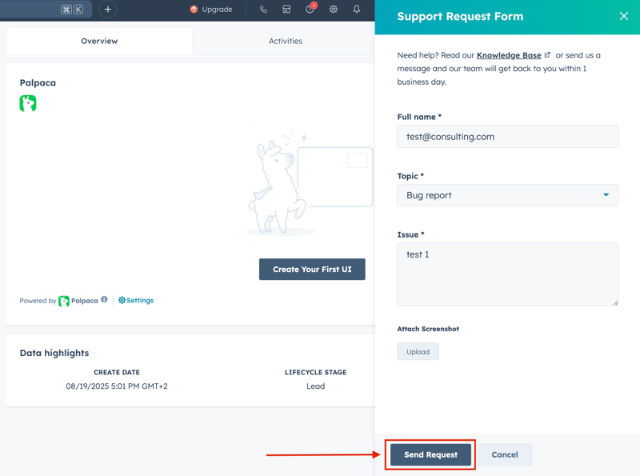This screenshot has width=640, height=476.
Task: Click into the Issue text area
Action: tap(507, 274)
